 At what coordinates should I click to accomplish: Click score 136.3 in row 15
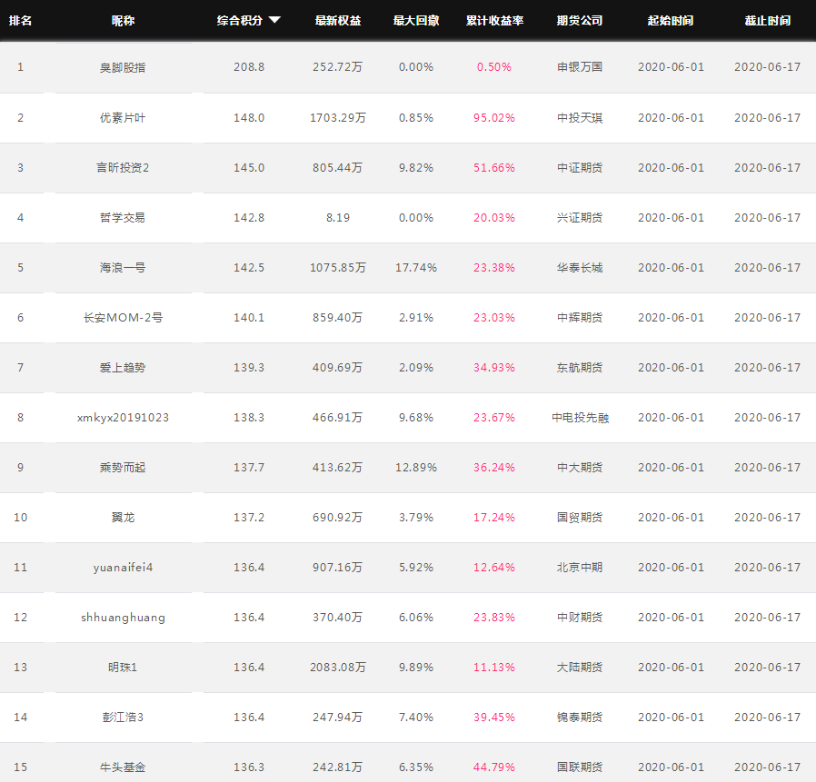249,767
